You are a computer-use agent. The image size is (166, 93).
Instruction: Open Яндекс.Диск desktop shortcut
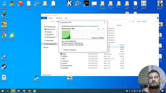(x=37, y=79)
